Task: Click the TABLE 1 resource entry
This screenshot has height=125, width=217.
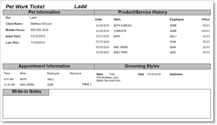Action: [87, 84]
